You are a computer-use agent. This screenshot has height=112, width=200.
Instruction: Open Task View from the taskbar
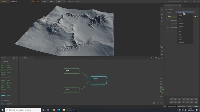(48, 110)
